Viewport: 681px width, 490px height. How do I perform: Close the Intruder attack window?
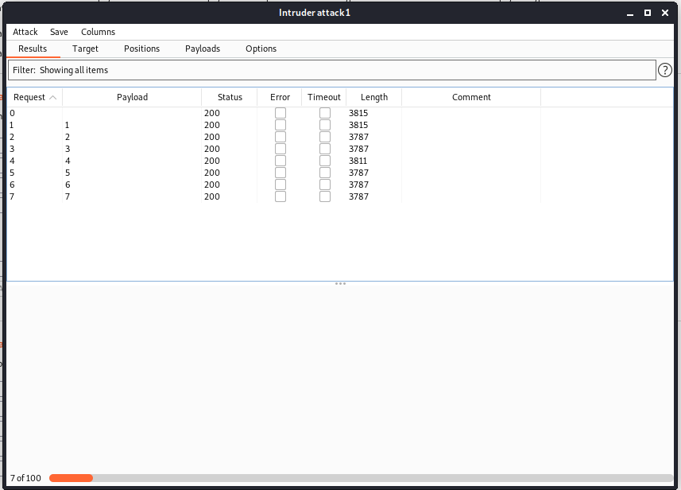(x=665, y=13)
